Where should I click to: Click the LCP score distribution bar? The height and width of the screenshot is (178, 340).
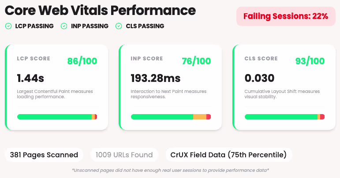57,117
